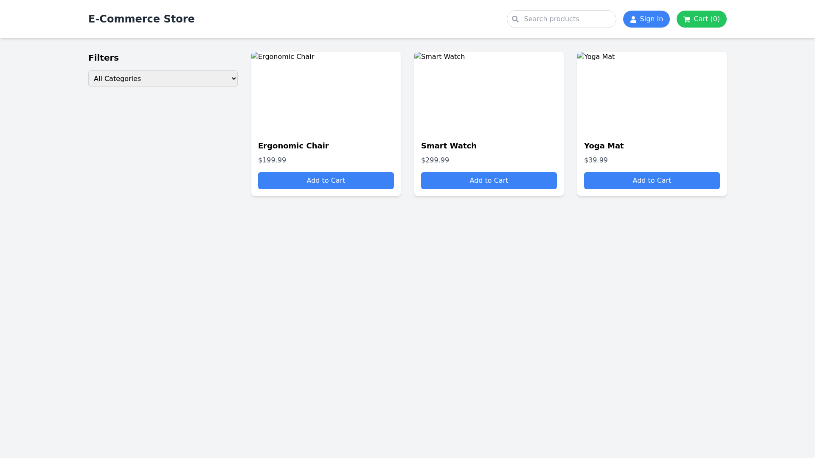Click the Filters heading
815x458 pixels.
coord(104,58)
